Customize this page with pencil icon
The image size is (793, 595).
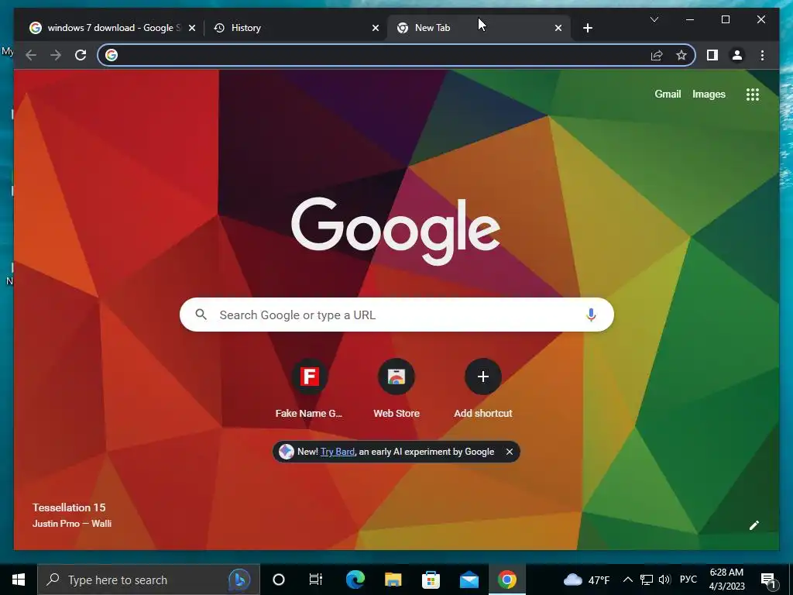tap(754, 525)
